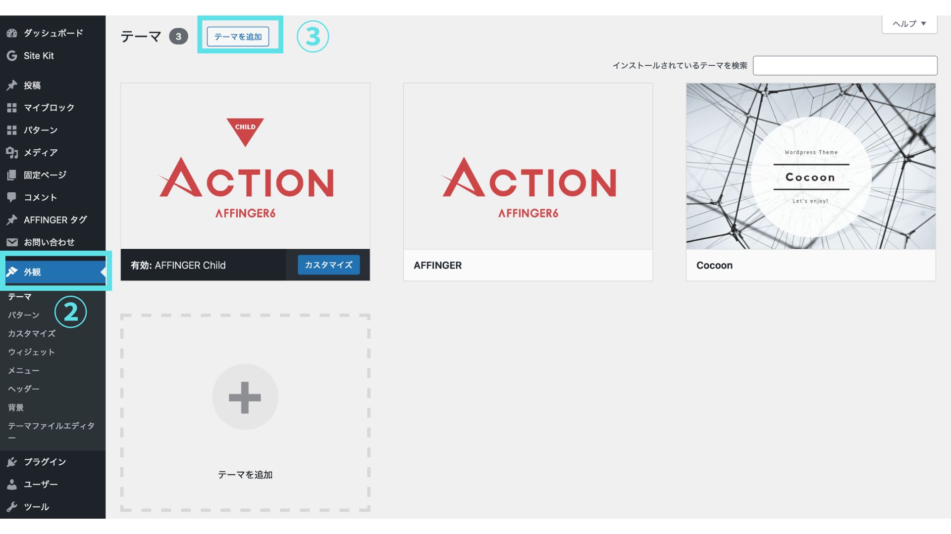This screenshot has width=951, height=534.
Task: Open the 背景 submenu link
Action: pos(16,407)
